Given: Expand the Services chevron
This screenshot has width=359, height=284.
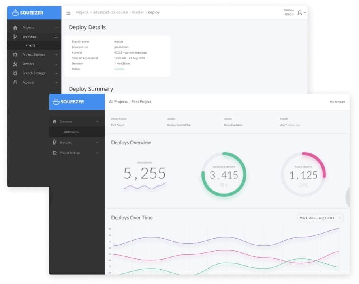Looking at the screenshot, I should pyautogui.click(x=56, y=64).
